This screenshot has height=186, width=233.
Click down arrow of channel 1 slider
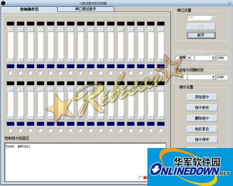tap(10, 60)
